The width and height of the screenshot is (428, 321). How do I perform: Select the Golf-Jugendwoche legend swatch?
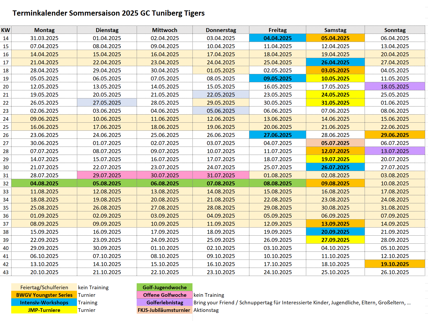pyautogui.click(x=165, y=287)
